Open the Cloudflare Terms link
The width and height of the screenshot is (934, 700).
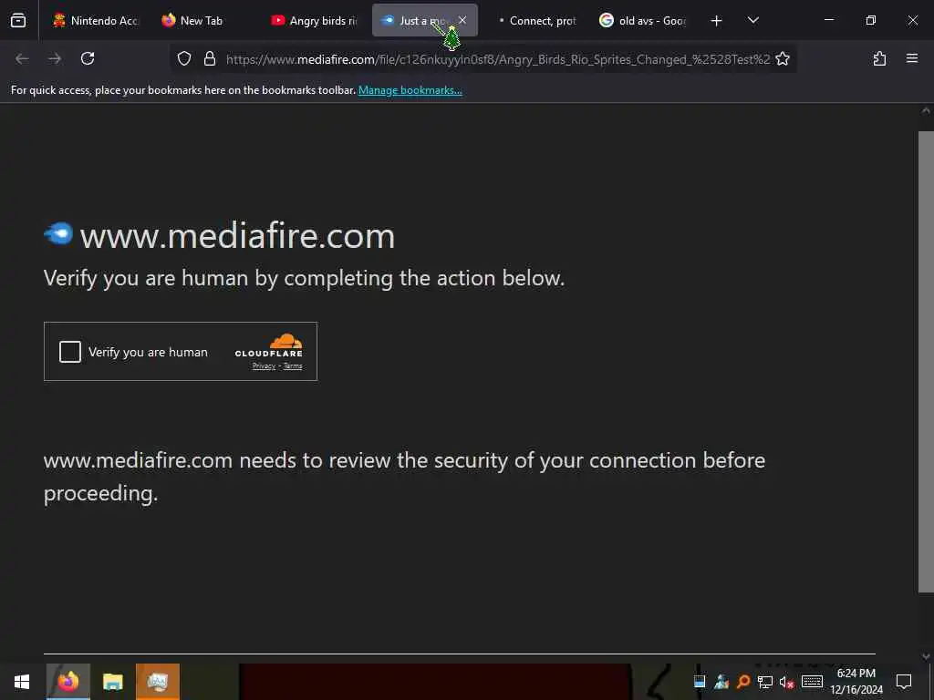coord(293,366)
